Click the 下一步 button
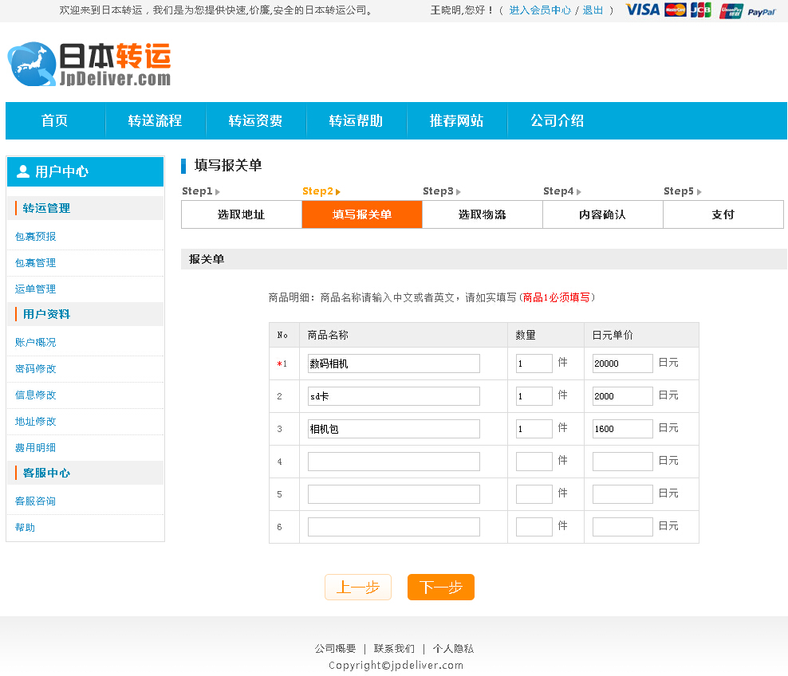The height and width of the screenshot is (676, 788). [440, 587]
